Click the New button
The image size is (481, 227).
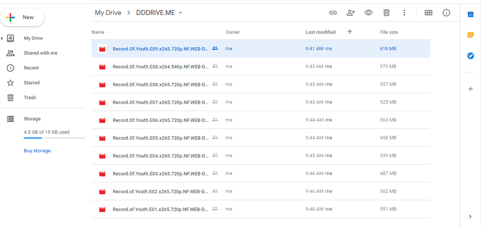[x=23, y=17]
